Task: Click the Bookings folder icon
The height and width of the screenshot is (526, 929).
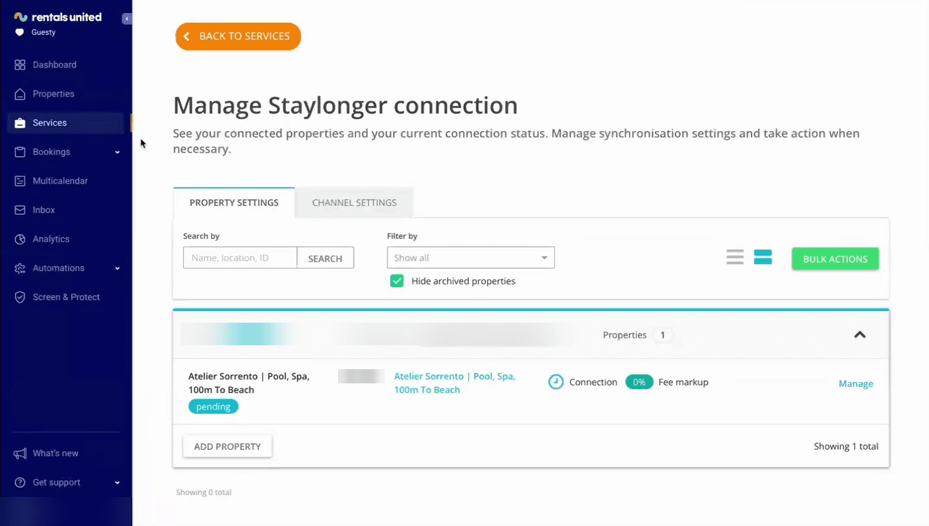Action: tap(20, 152)
